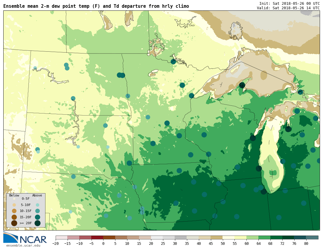Pick the colorbar swatch between -20 and -15

click(62, 238)
